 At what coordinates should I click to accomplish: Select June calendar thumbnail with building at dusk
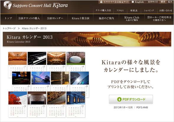click(x=41, y=78)
